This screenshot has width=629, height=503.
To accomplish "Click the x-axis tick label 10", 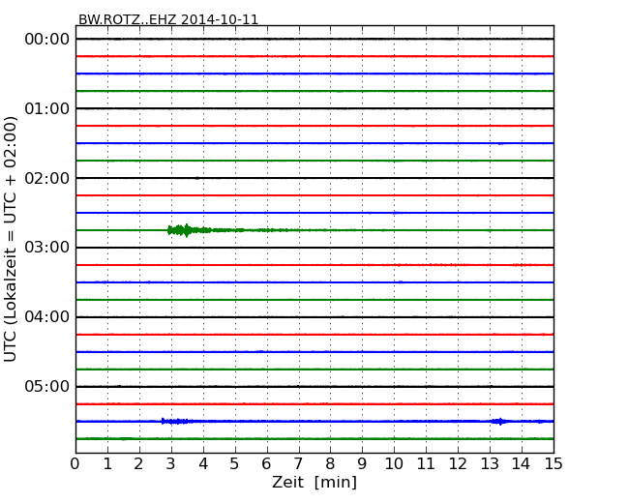I will point(394,464).
